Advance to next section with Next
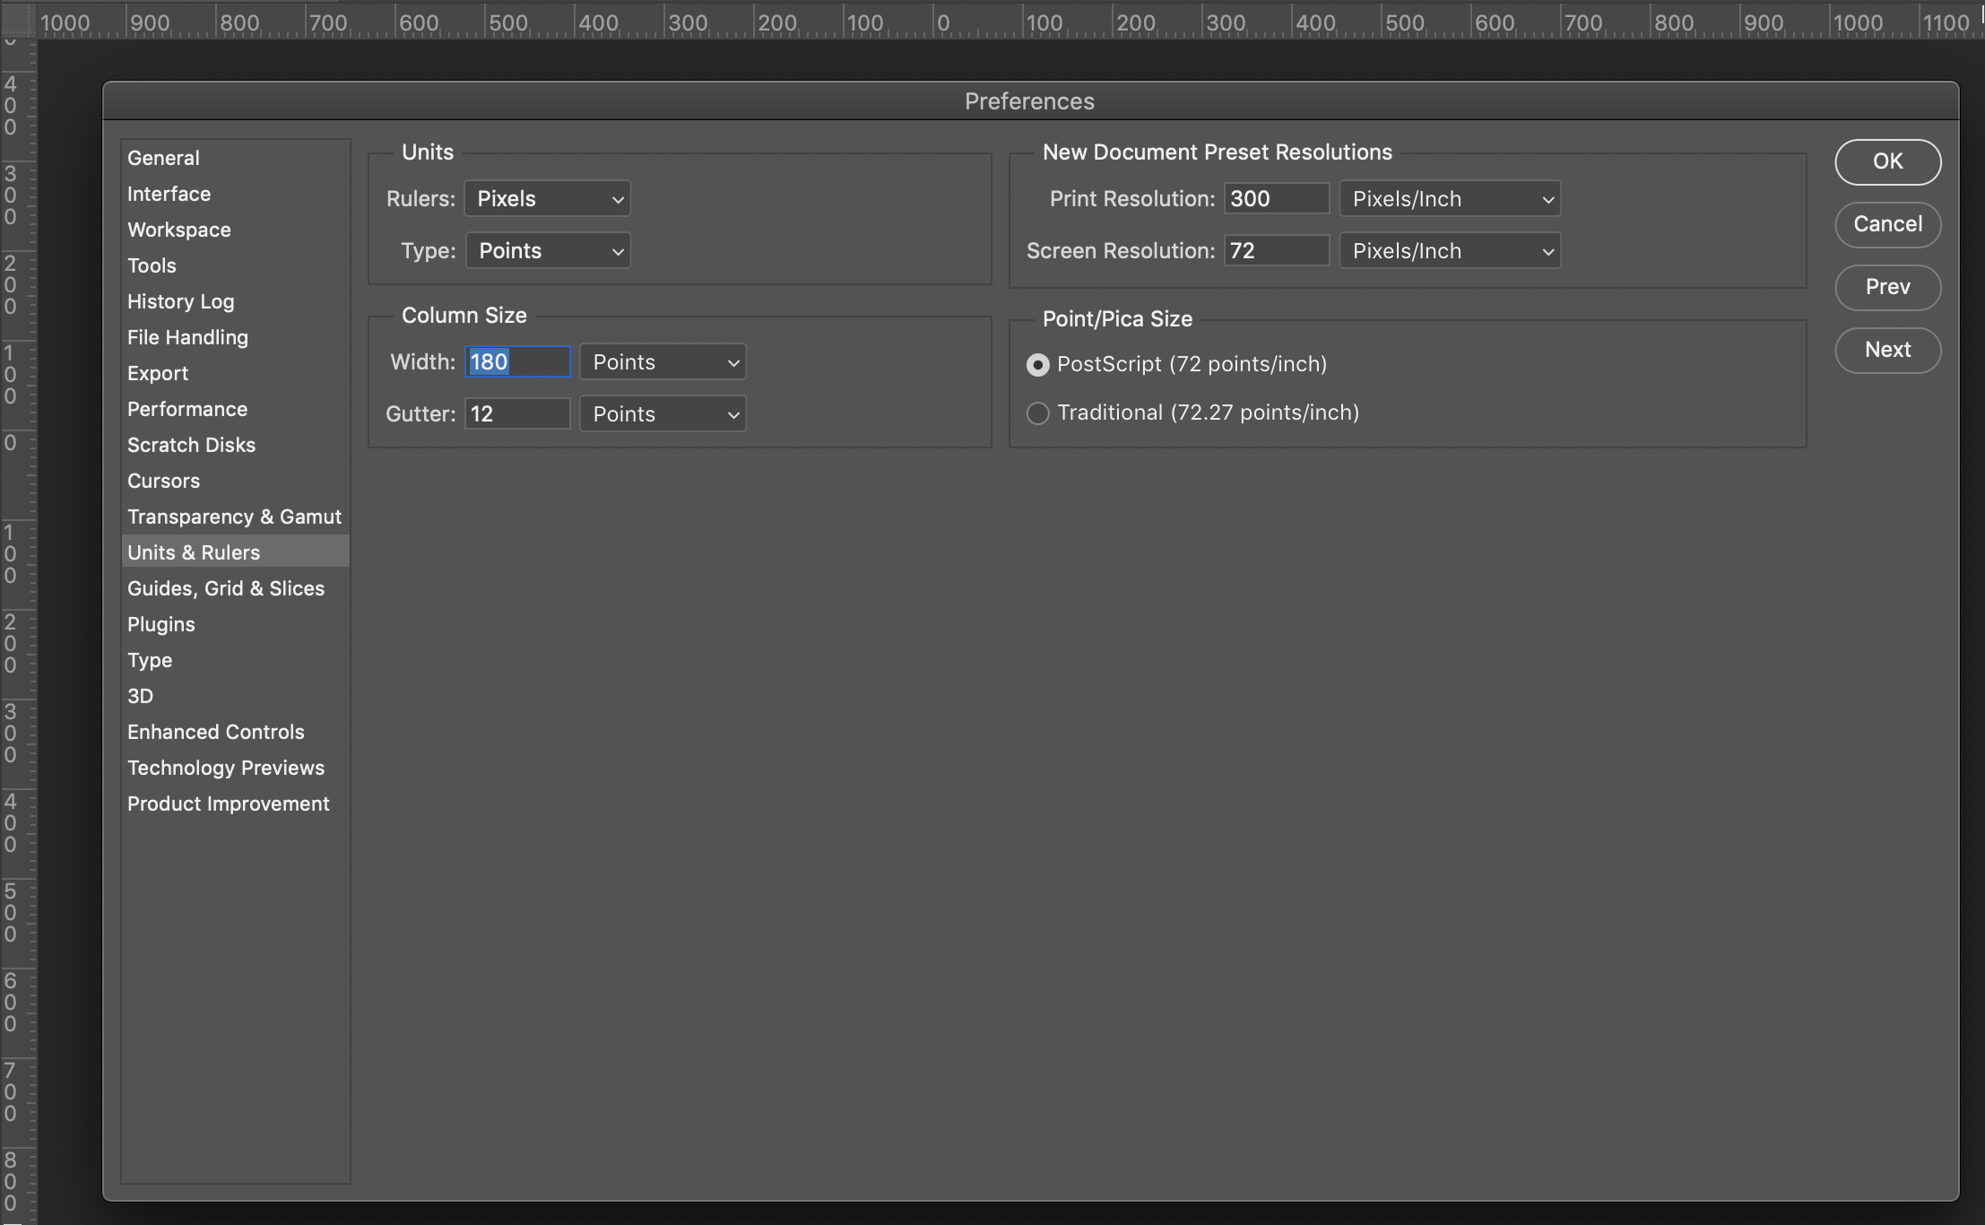1985x1225 pixels. pos(1887,350)
